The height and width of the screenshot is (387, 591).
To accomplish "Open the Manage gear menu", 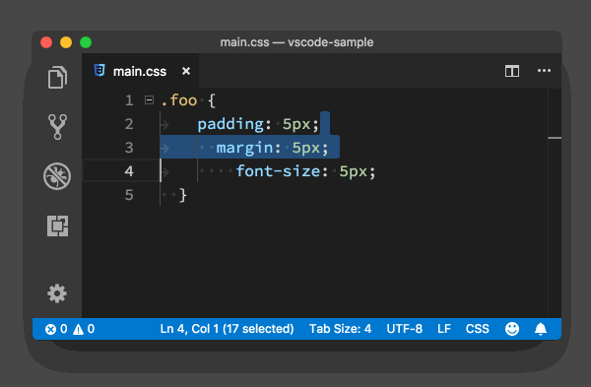I will pyautogui.click(x=57, y=293).
